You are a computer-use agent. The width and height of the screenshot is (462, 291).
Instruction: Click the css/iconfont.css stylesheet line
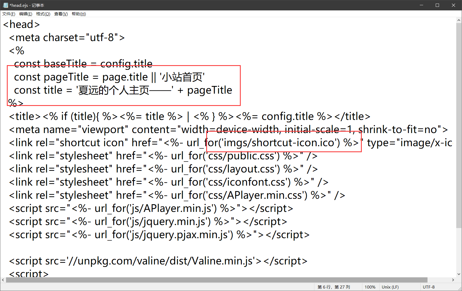(169, 182)
